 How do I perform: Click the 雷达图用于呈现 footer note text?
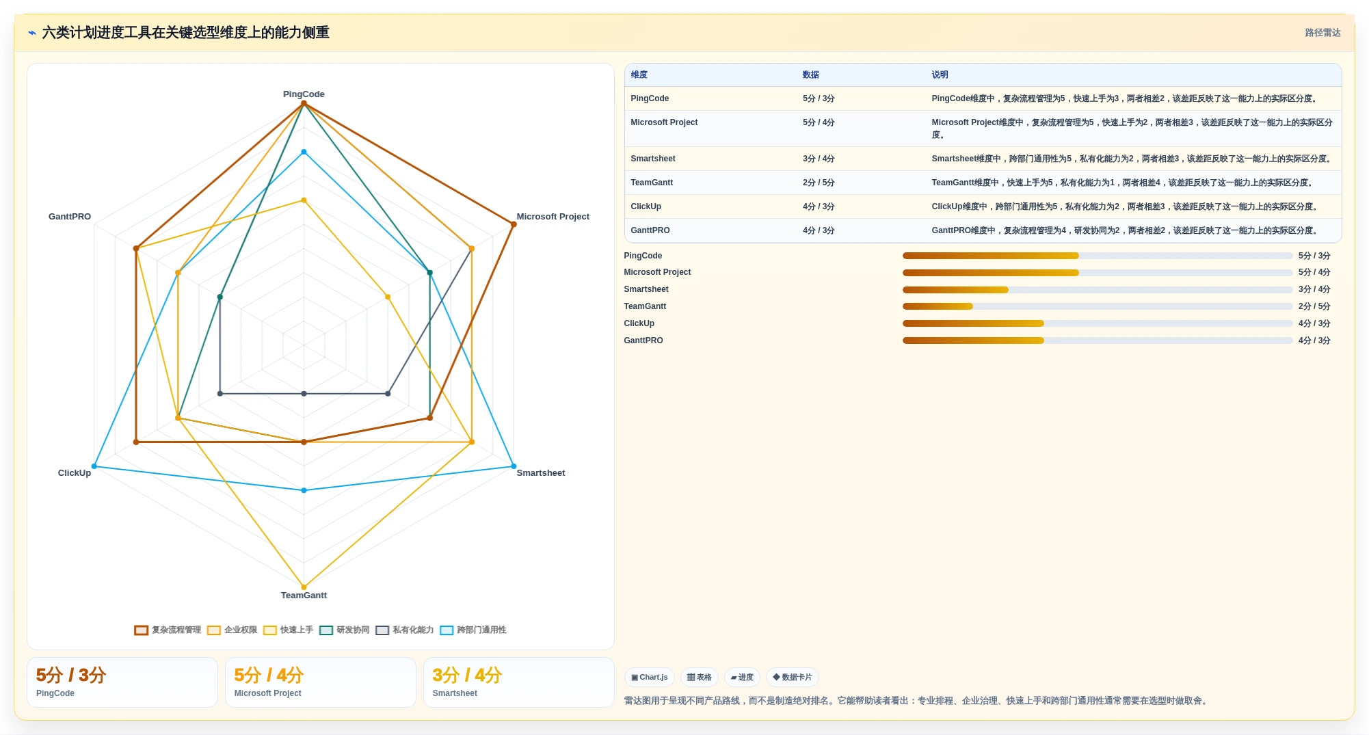click(x=917, y=701)
